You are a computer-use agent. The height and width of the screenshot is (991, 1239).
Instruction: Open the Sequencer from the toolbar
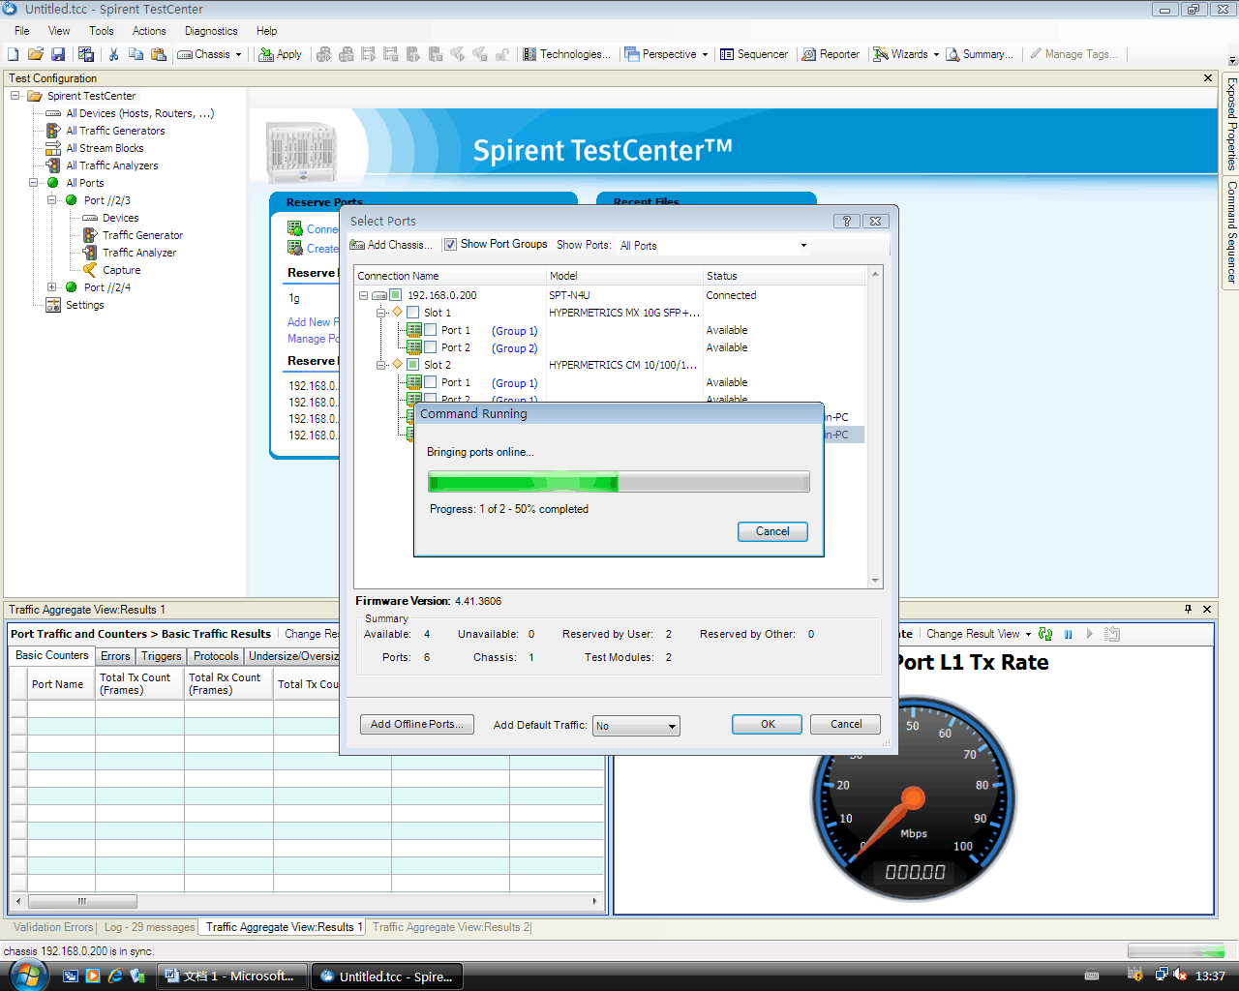[x=754, y=54]
